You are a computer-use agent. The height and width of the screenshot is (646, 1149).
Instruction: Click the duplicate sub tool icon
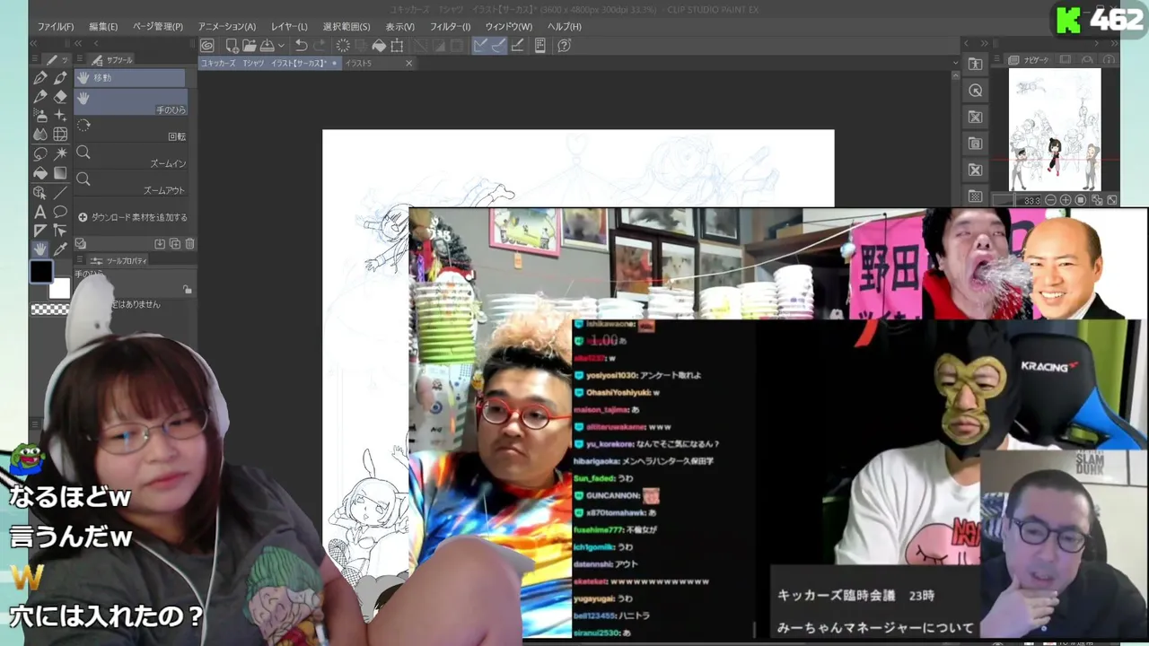[x=175, y=243]
